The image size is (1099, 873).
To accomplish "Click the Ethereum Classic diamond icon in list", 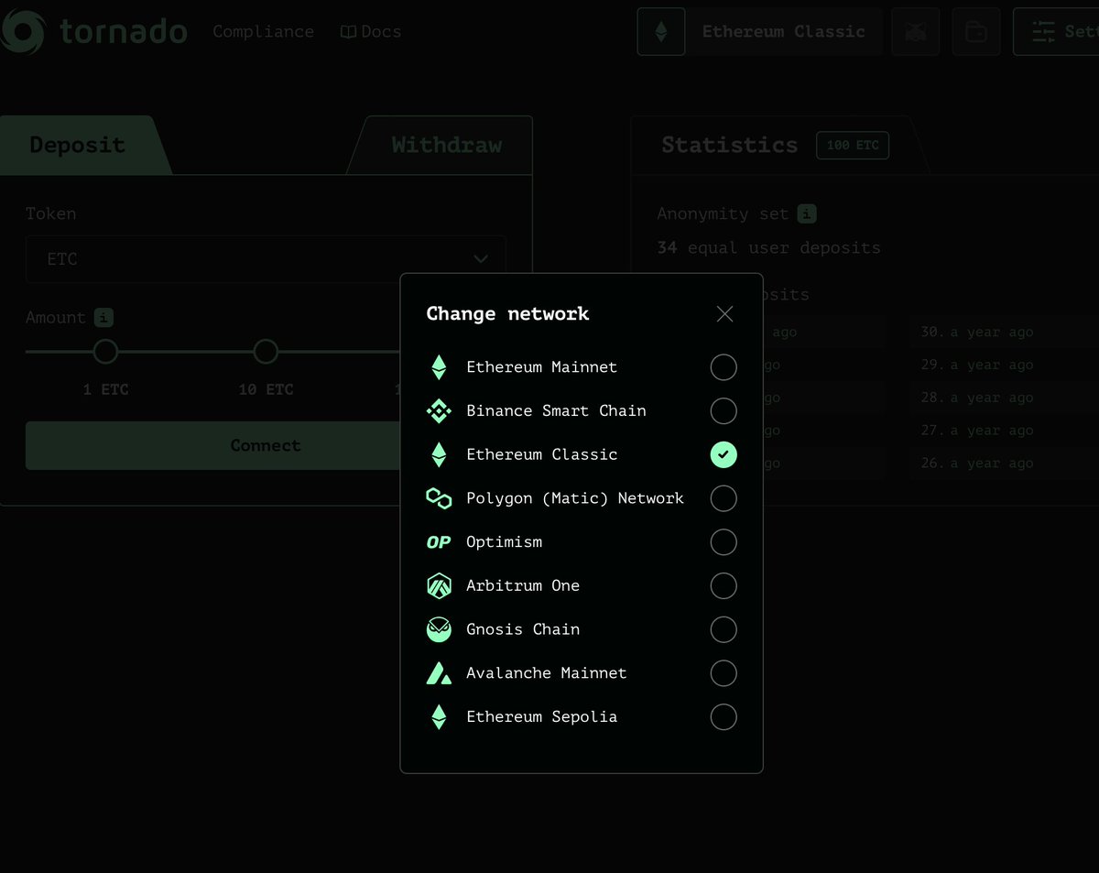I will (439, 454).
